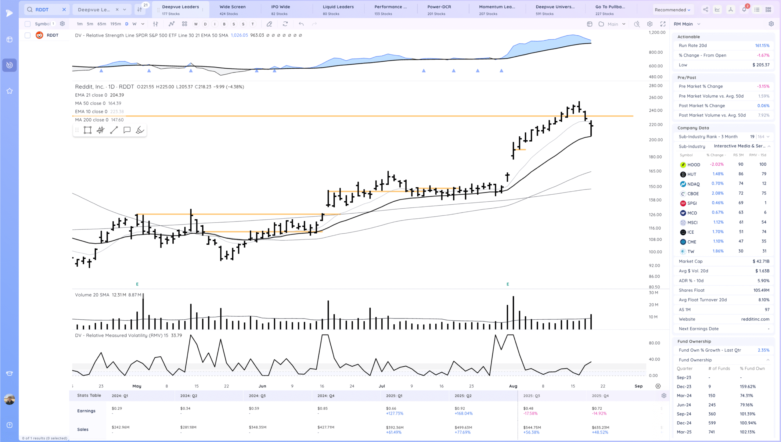
Task: Toggle the B marker circle button
Action: [224, 24]
